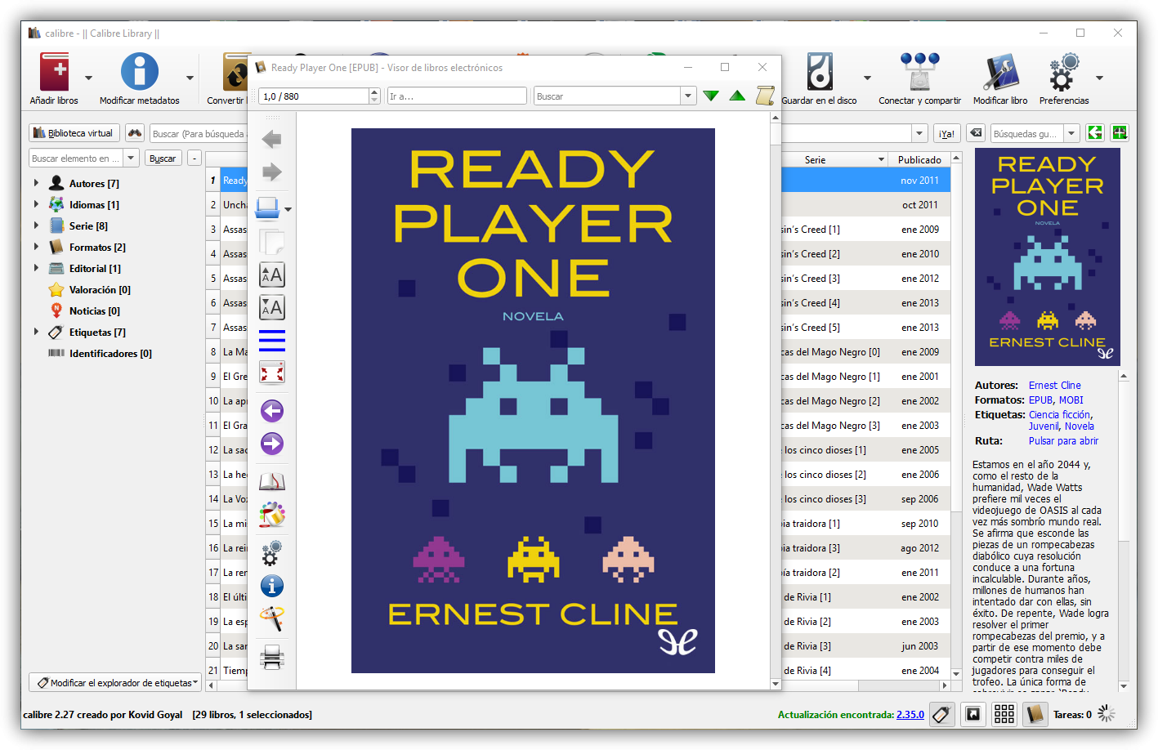Click the Ready Player One cover thumbnail
Image resolution: width=1158 pixels, height=750 pixels.
click(1048, 257)
